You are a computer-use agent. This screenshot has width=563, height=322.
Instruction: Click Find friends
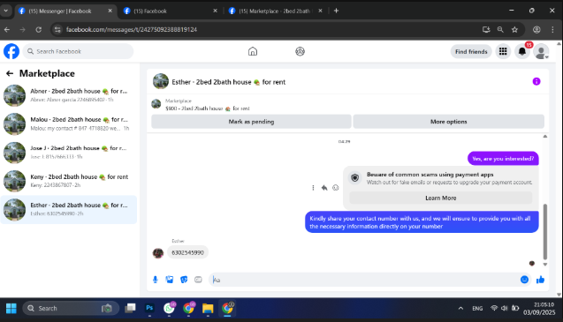click(x=471, y=52)
